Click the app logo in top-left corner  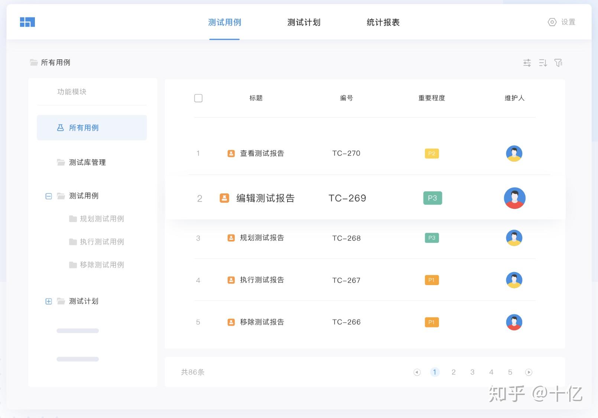[x=27, y=22]
